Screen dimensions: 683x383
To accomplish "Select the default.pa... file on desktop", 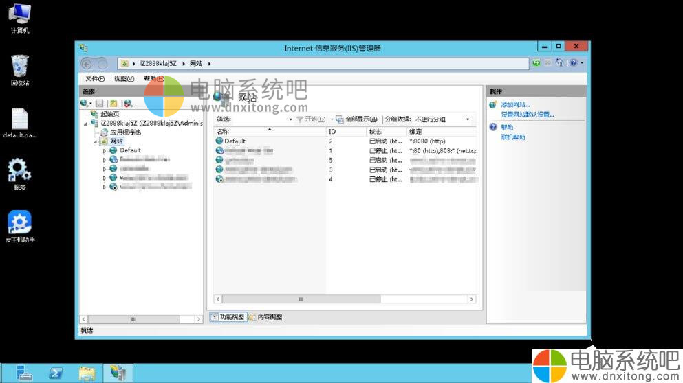I will [x=19, y=123].
